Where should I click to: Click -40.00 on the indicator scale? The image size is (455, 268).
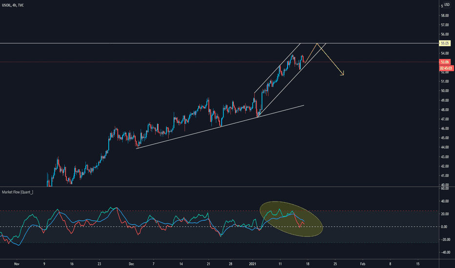(x=444, y=252)
